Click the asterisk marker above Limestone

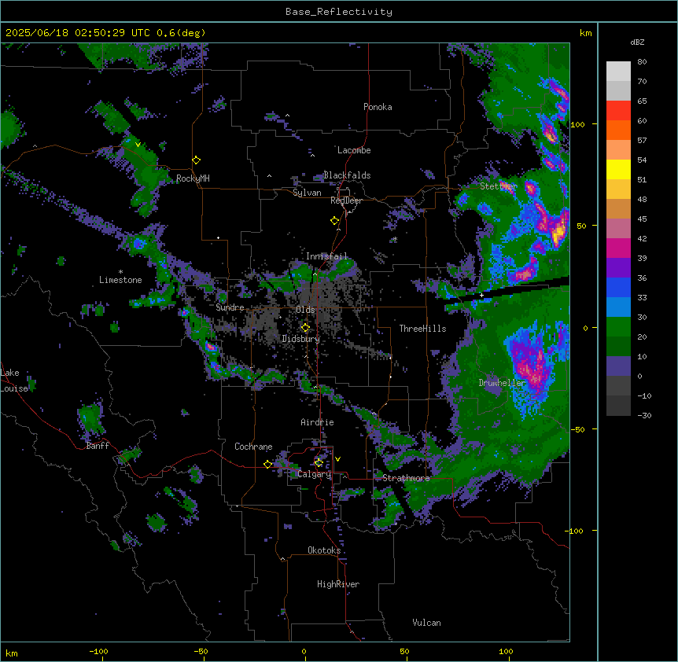(x=120, y=272)
